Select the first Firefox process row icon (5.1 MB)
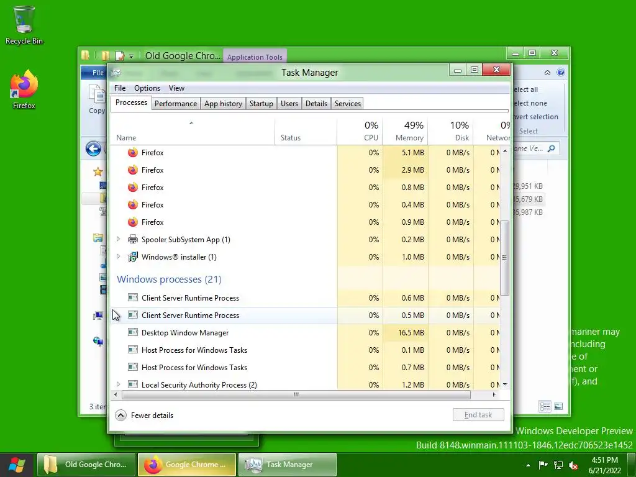 (x=133, y=153)
